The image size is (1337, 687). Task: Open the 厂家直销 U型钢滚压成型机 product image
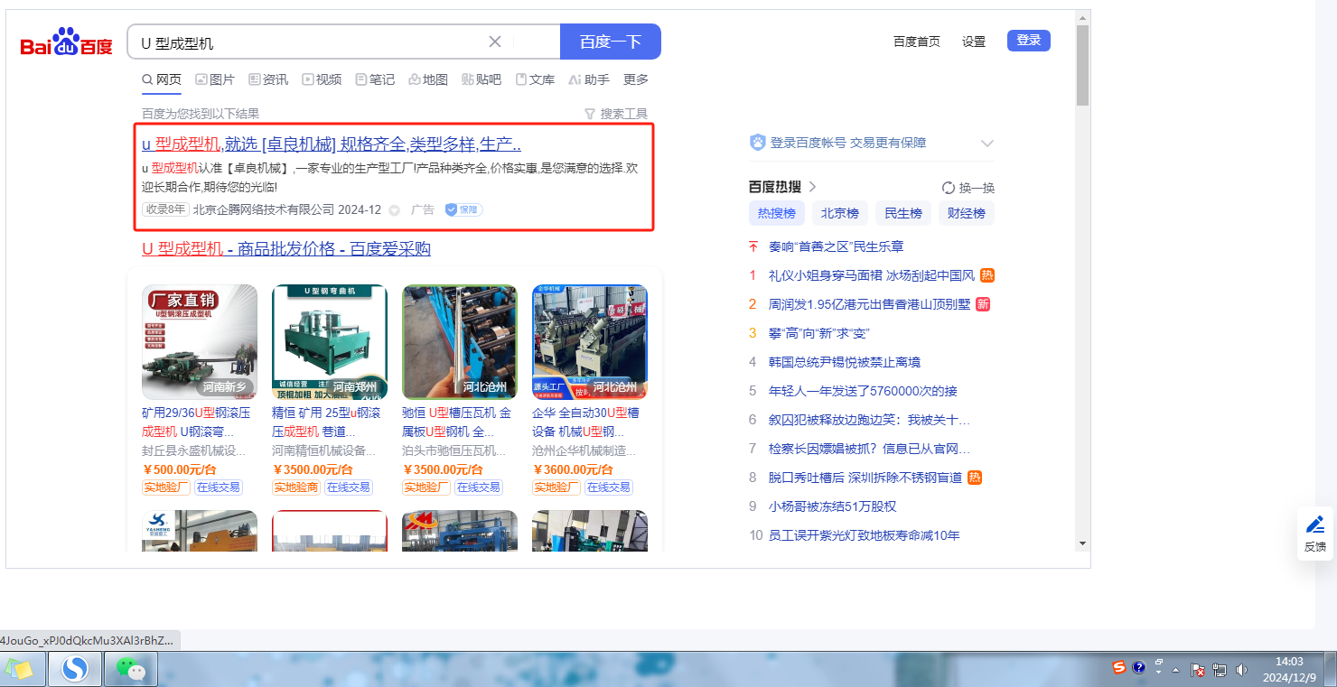tap(200, 342)
